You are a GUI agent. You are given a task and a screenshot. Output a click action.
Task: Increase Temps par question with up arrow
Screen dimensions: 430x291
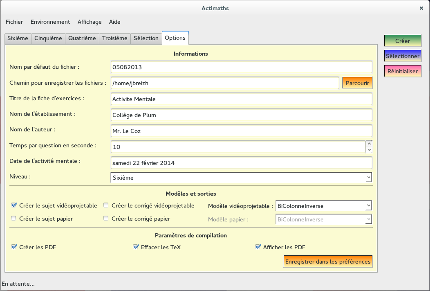[369, 143]
